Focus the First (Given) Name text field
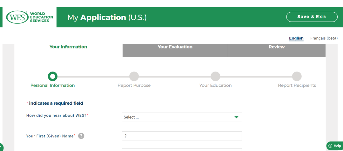This screenshot has width=343, height=151. point(182,136)
